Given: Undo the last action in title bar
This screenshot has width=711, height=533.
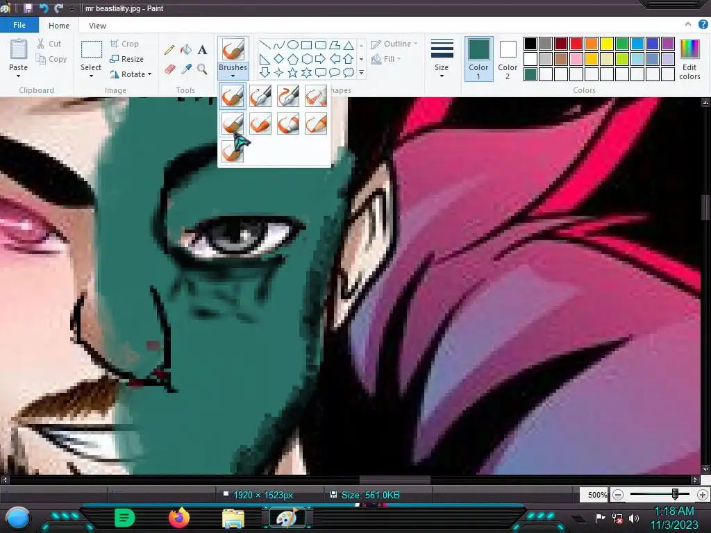Looking at the screenshot, I should (44, 8).
